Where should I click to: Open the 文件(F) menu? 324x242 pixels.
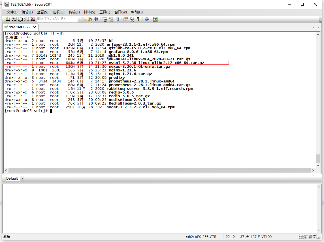pyautogui.click(x=12, y=12)
